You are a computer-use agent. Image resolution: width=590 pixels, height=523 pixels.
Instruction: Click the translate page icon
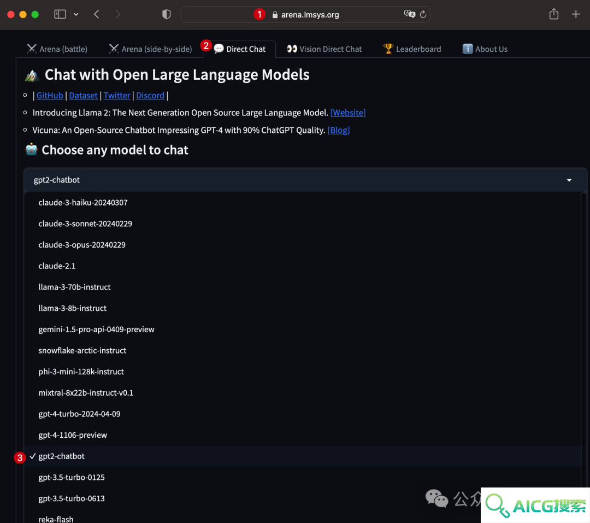tap(409, 14)
